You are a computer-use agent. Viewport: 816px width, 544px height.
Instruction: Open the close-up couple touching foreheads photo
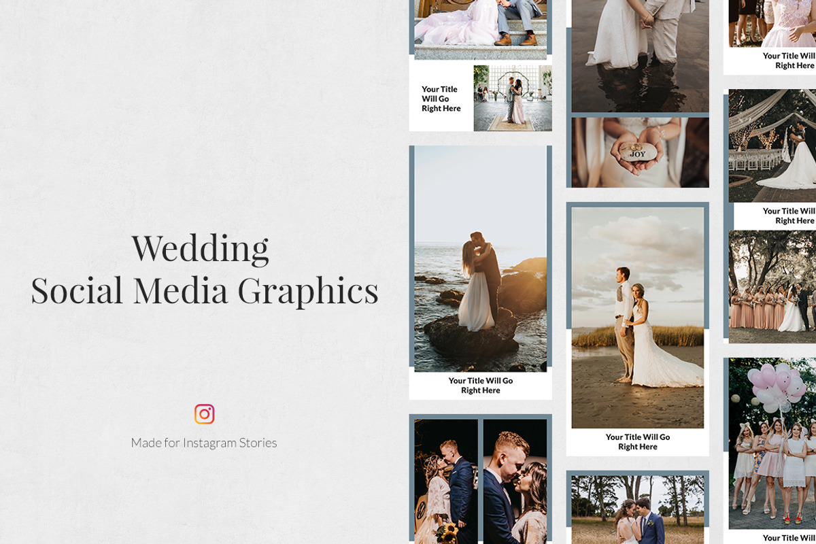pos(515,481)
